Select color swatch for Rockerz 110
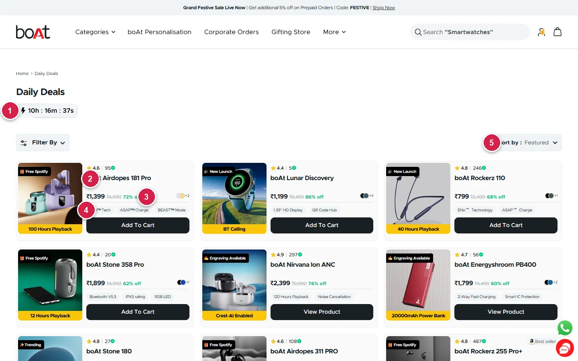Screen dimensions: 578x361 (549, 196)
